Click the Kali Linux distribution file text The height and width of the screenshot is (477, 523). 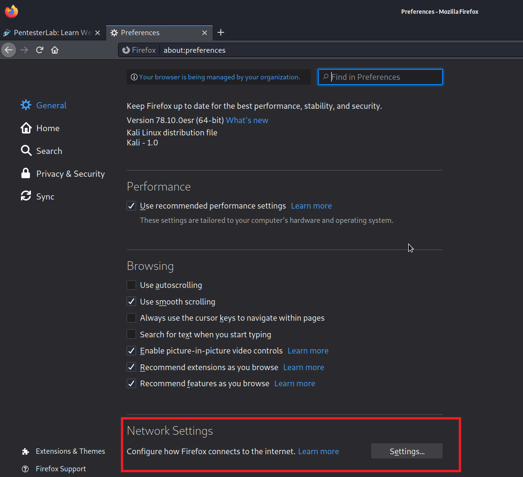pyautogui.click(x=172, y=133)
